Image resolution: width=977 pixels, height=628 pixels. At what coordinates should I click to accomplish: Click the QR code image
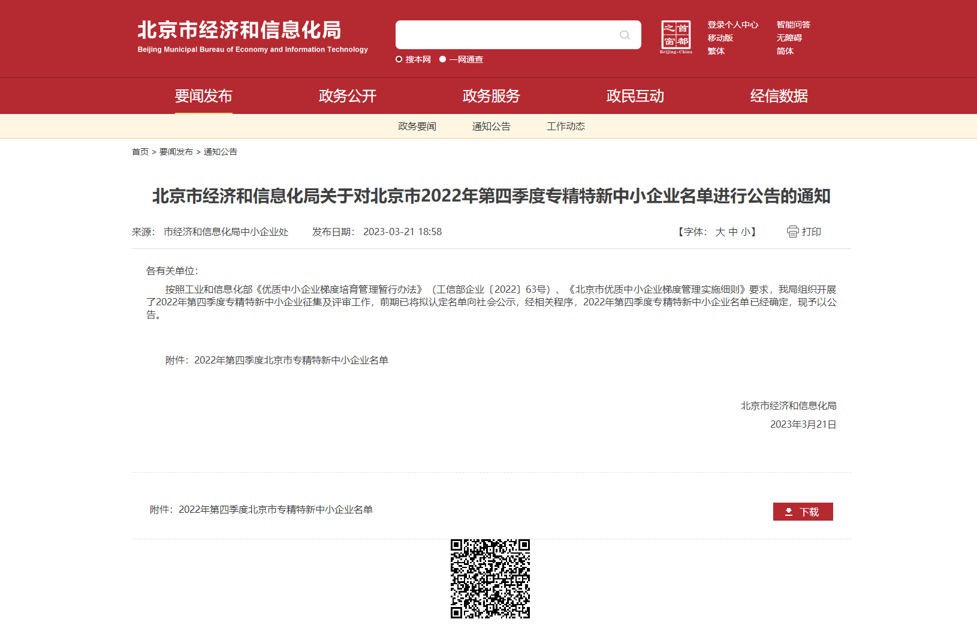pos(490,578)
